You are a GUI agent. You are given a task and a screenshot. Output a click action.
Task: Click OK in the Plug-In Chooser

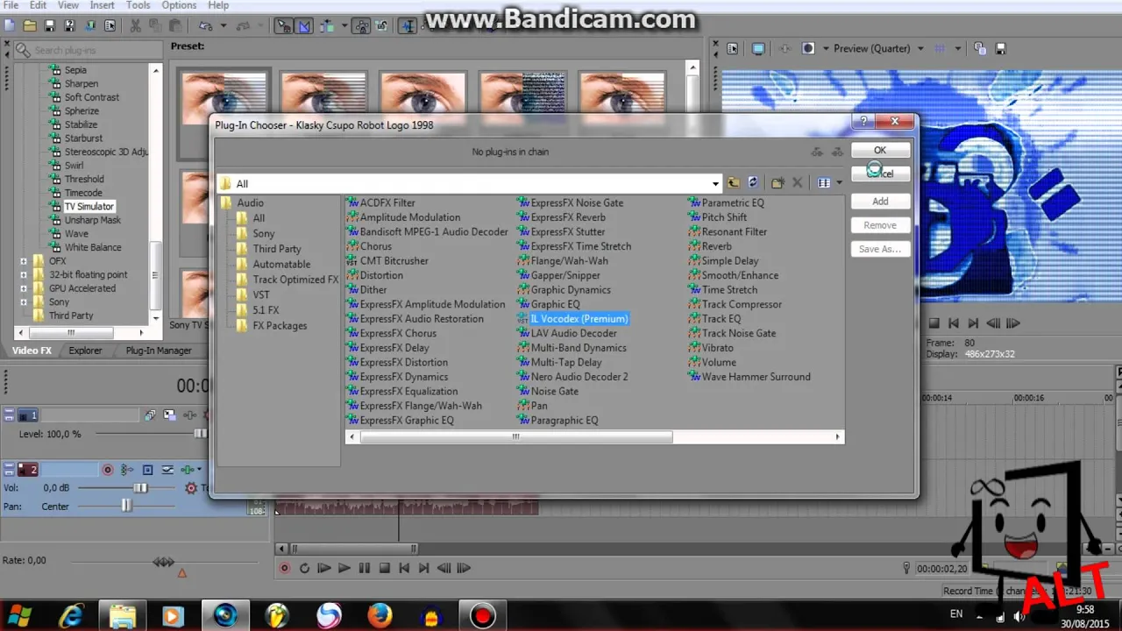[x=880, y=150]
